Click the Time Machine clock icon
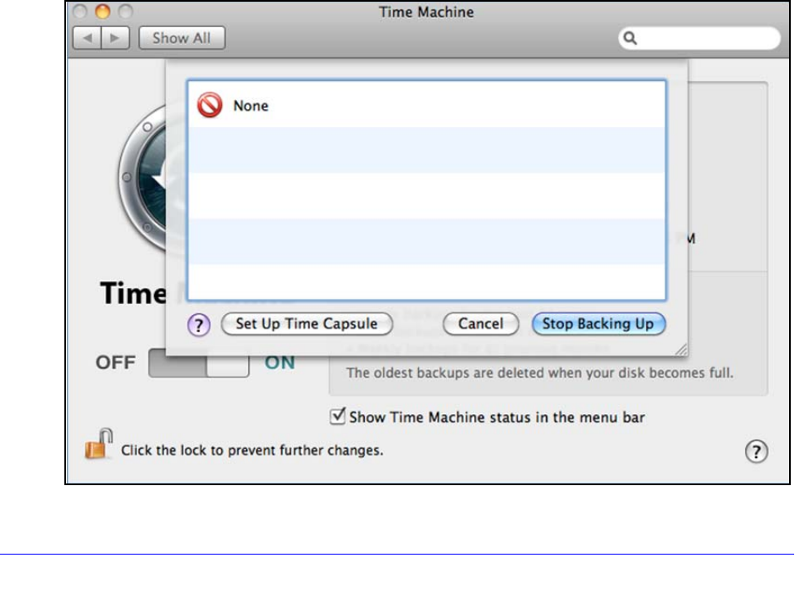795x613 pixels. point(142,178)
